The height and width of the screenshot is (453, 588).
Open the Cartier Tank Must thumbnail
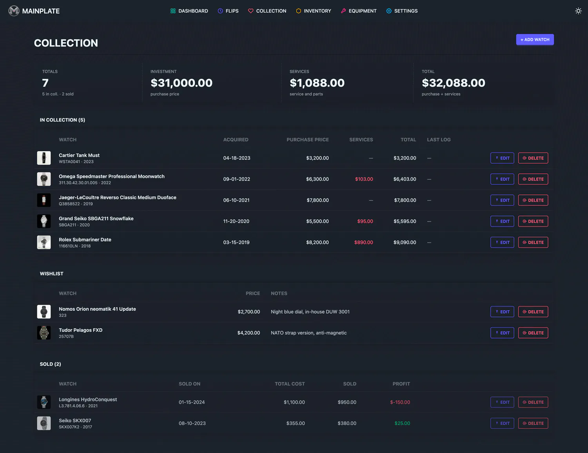coord(44,158)
